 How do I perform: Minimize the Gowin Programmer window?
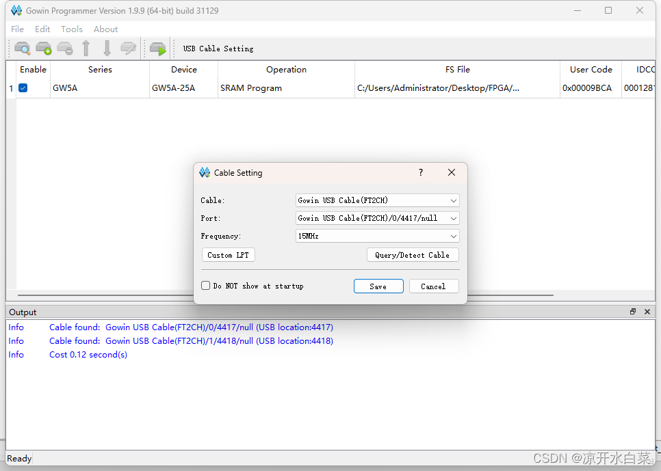tap(577, 10)
